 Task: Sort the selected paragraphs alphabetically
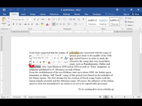click(x=79, y=19)
